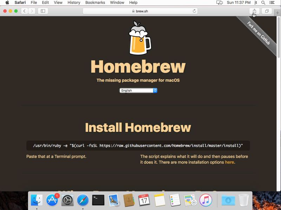Open the Share menu in Safari toolbar

click(254, 11)
